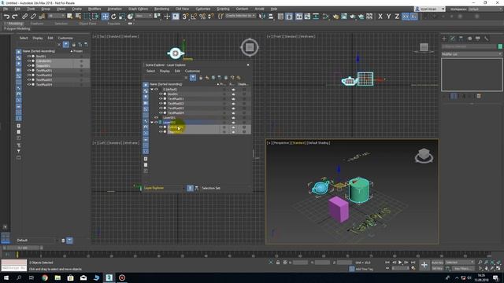Viewport: 504px width, 283px height.
Task: Open the Modifier List dropdown
Action: coord(472,54)
